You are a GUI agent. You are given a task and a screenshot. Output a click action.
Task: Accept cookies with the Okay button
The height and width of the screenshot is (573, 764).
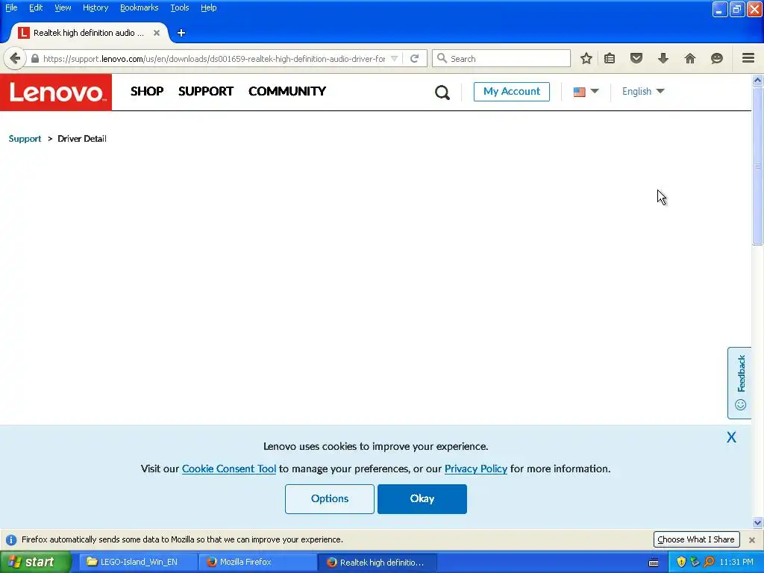(422, 499)
